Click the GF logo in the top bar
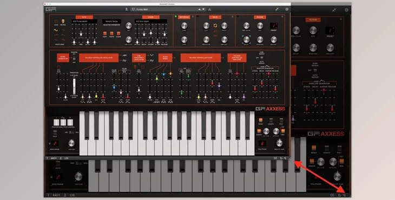 pyautogui.click(x=51, y=9)
